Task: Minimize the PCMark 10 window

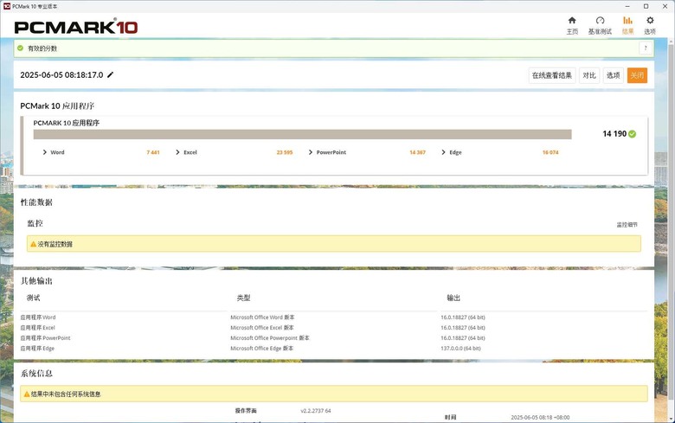Action: (x=627, y=6)
